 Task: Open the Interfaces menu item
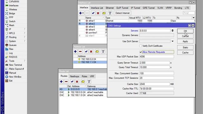(x=14, y=6)
